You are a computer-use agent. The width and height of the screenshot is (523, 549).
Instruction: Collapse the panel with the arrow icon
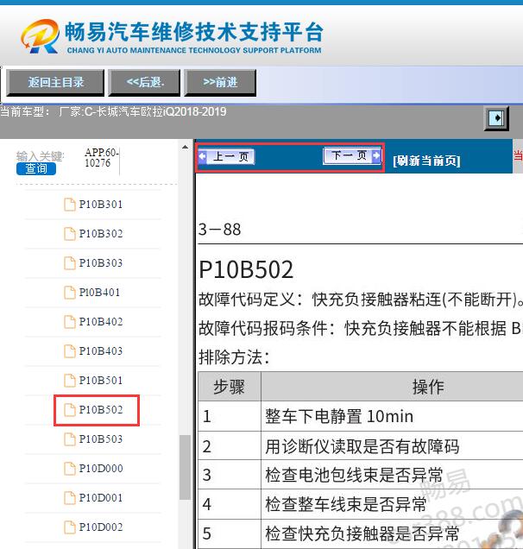pyautogui.click(x=496, y=118)
